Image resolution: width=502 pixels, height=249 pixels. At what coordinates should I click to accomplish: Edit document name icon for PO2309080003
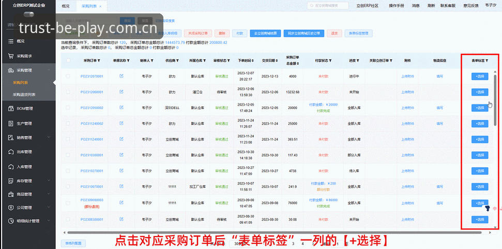tap(121, 203)
